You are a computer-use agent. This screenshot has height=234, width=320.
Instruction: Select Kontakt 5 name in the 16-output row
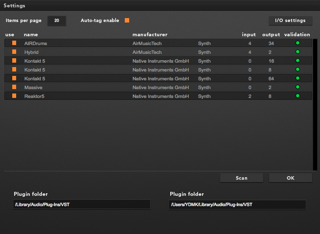click(x=35, y=61)
